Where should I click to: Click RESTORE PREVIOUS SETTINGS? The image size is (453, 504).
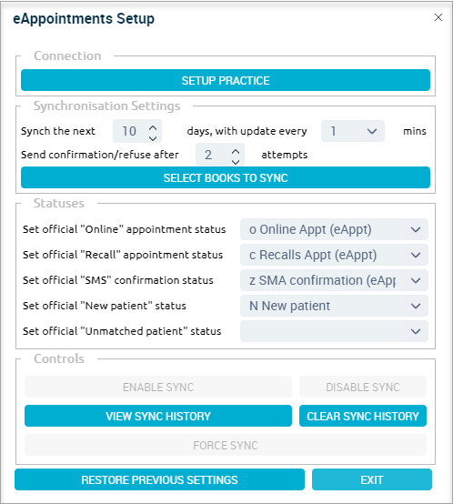coord(160,479)
